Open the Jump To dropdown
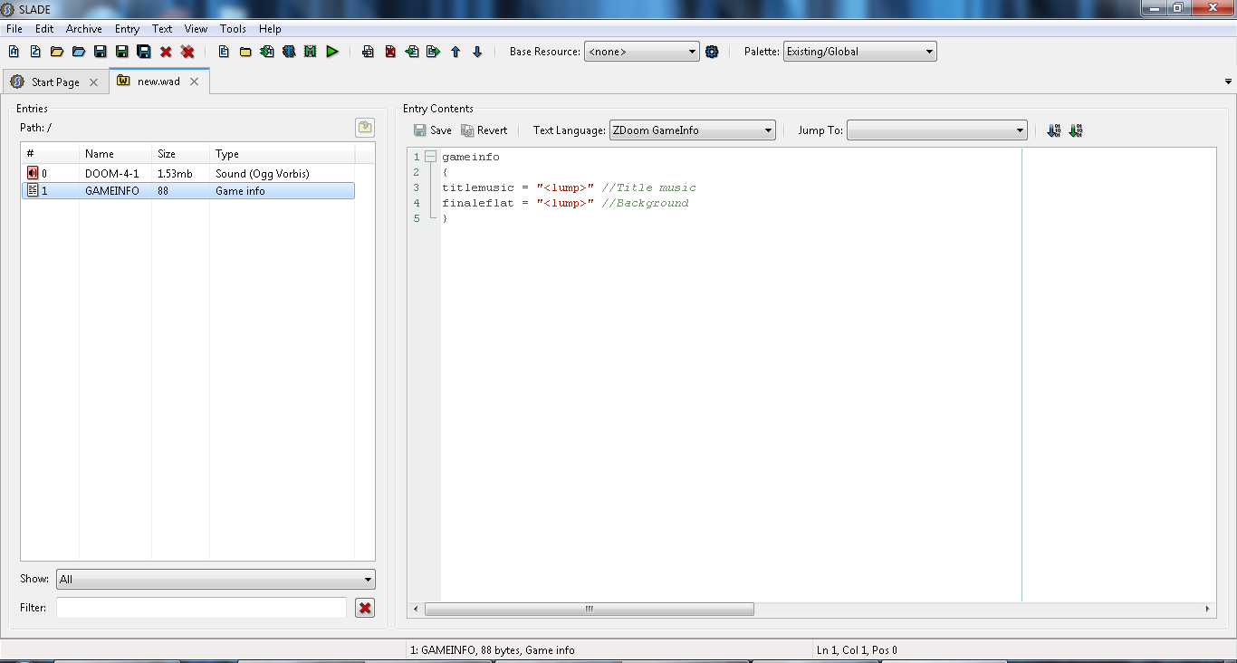Screen dimensions: 1237x663 (x=937, y=130)
